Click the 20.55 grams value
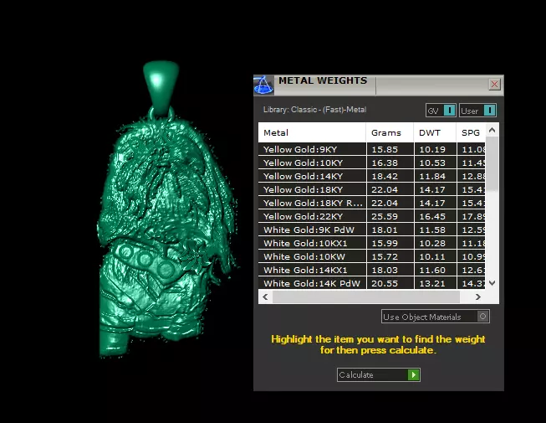The height and width of the screenshot is (423, 546). [x=385, y=283]
